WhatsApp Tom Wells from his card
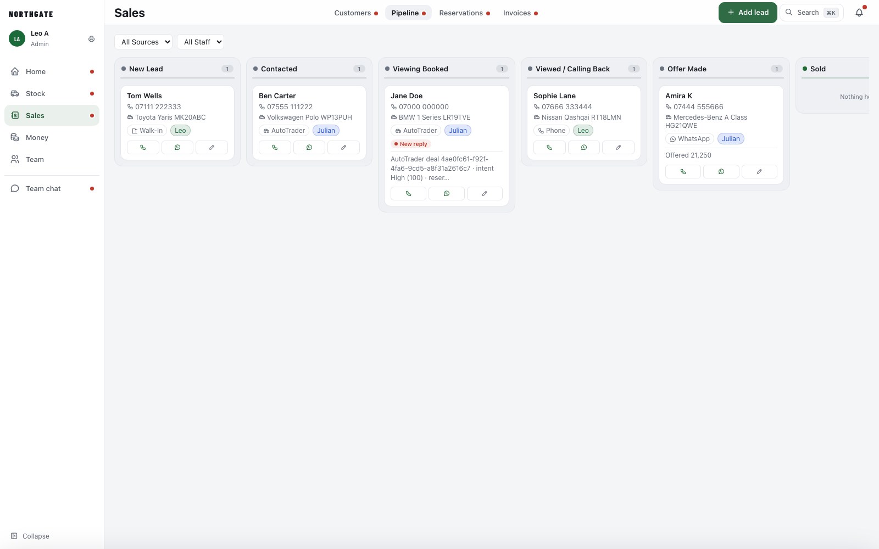Screen dimensions: 879x549 pyautogui.click(x=177, y=147)
